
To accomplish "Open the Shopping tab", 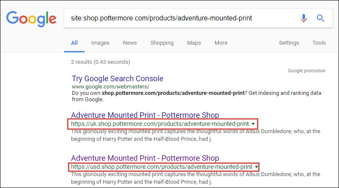I will point(162,43).
